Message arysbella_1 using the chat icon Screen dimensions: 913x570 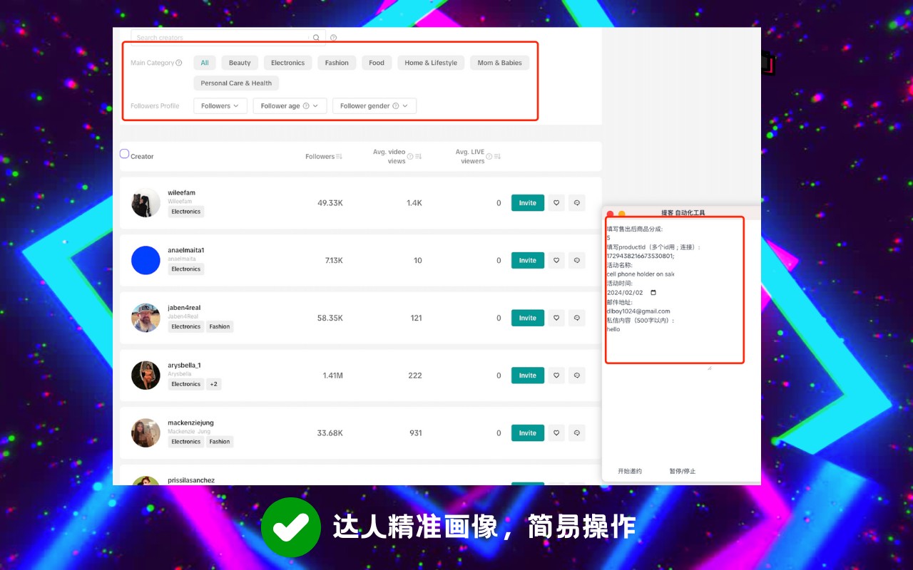coord(576,375)
